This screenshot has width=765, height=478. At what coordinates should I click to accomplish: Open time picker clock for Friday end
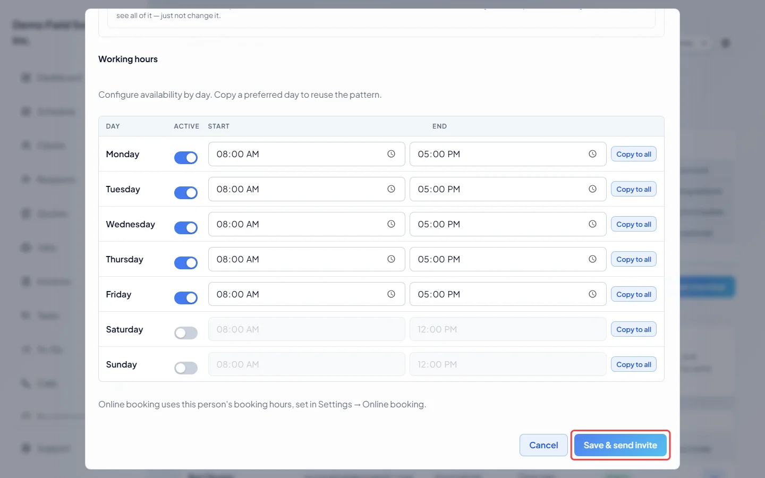(592, 294)
